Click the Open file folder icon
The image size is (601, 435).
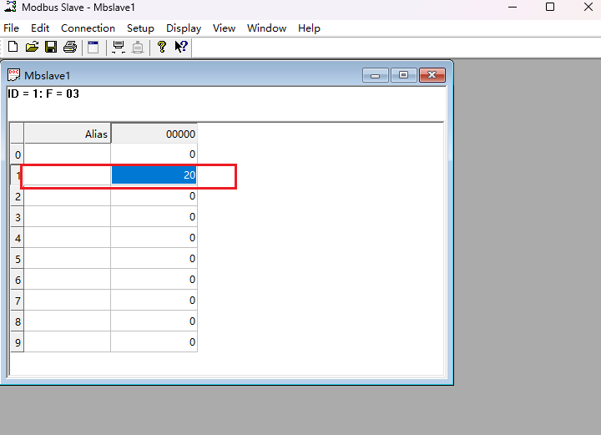[32, 48]
